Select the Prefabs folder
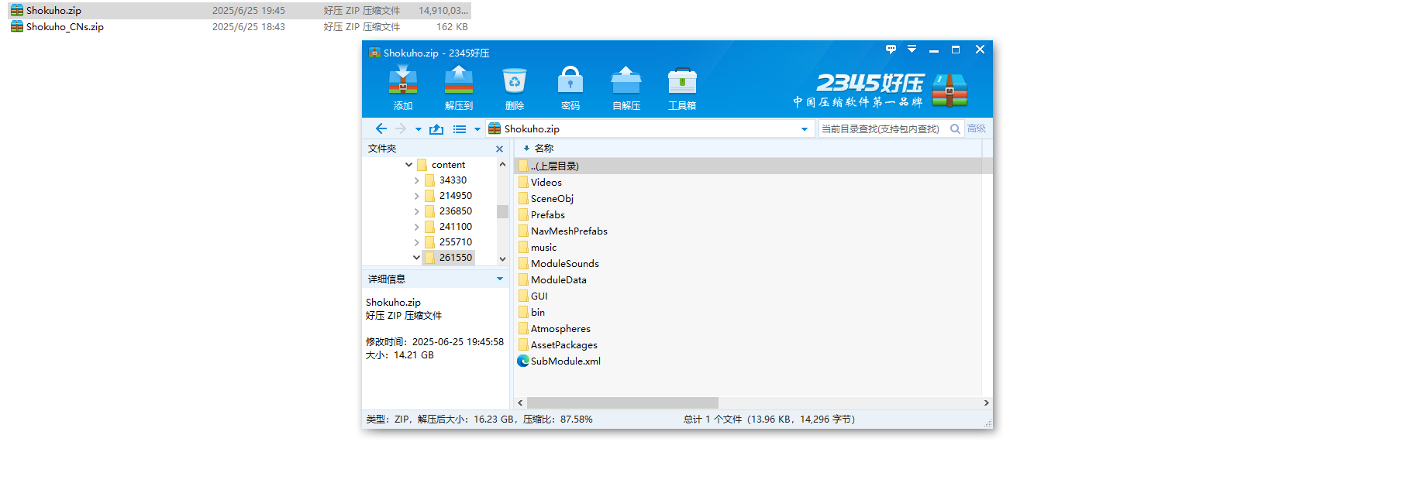 pos(548,215)
